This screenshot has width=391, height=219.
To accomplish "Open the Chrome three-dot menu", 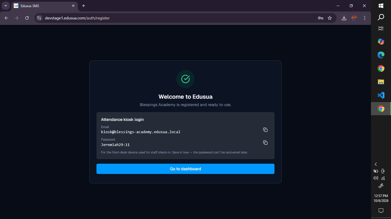I will point(365,18).
